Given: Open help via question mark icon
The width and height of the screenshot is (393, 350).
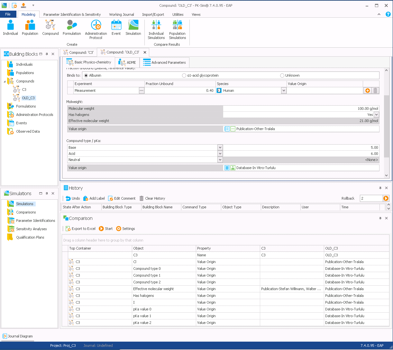Looking at the screenshot, I should [388, 14].
